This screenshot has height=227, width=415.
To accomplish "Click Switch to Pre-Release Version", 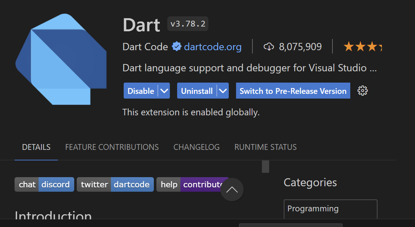I will [293, 91].
